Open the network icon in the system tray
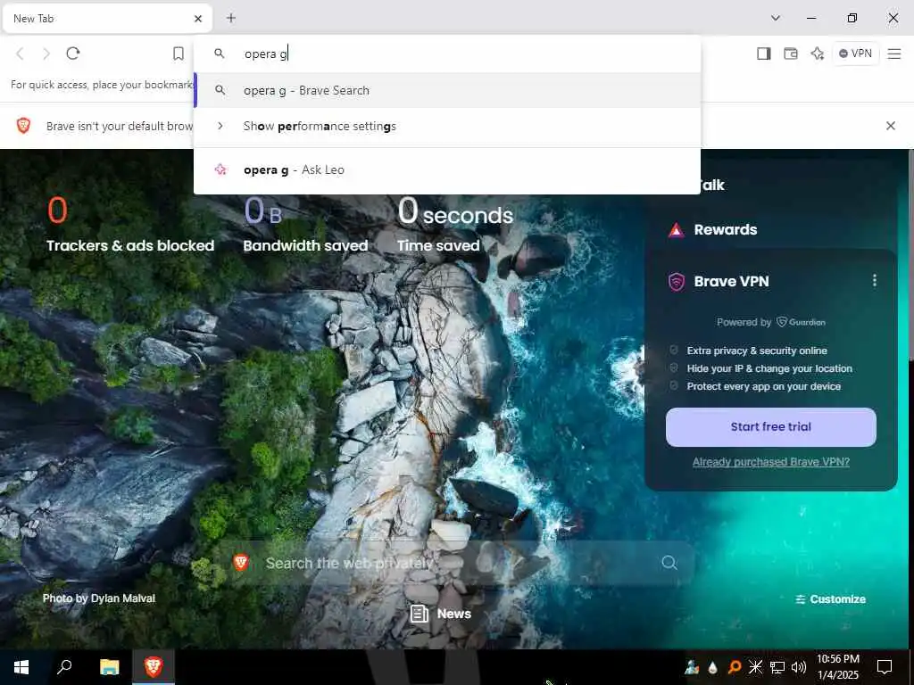The image size is (914, 685). click(x=777, y=667)
